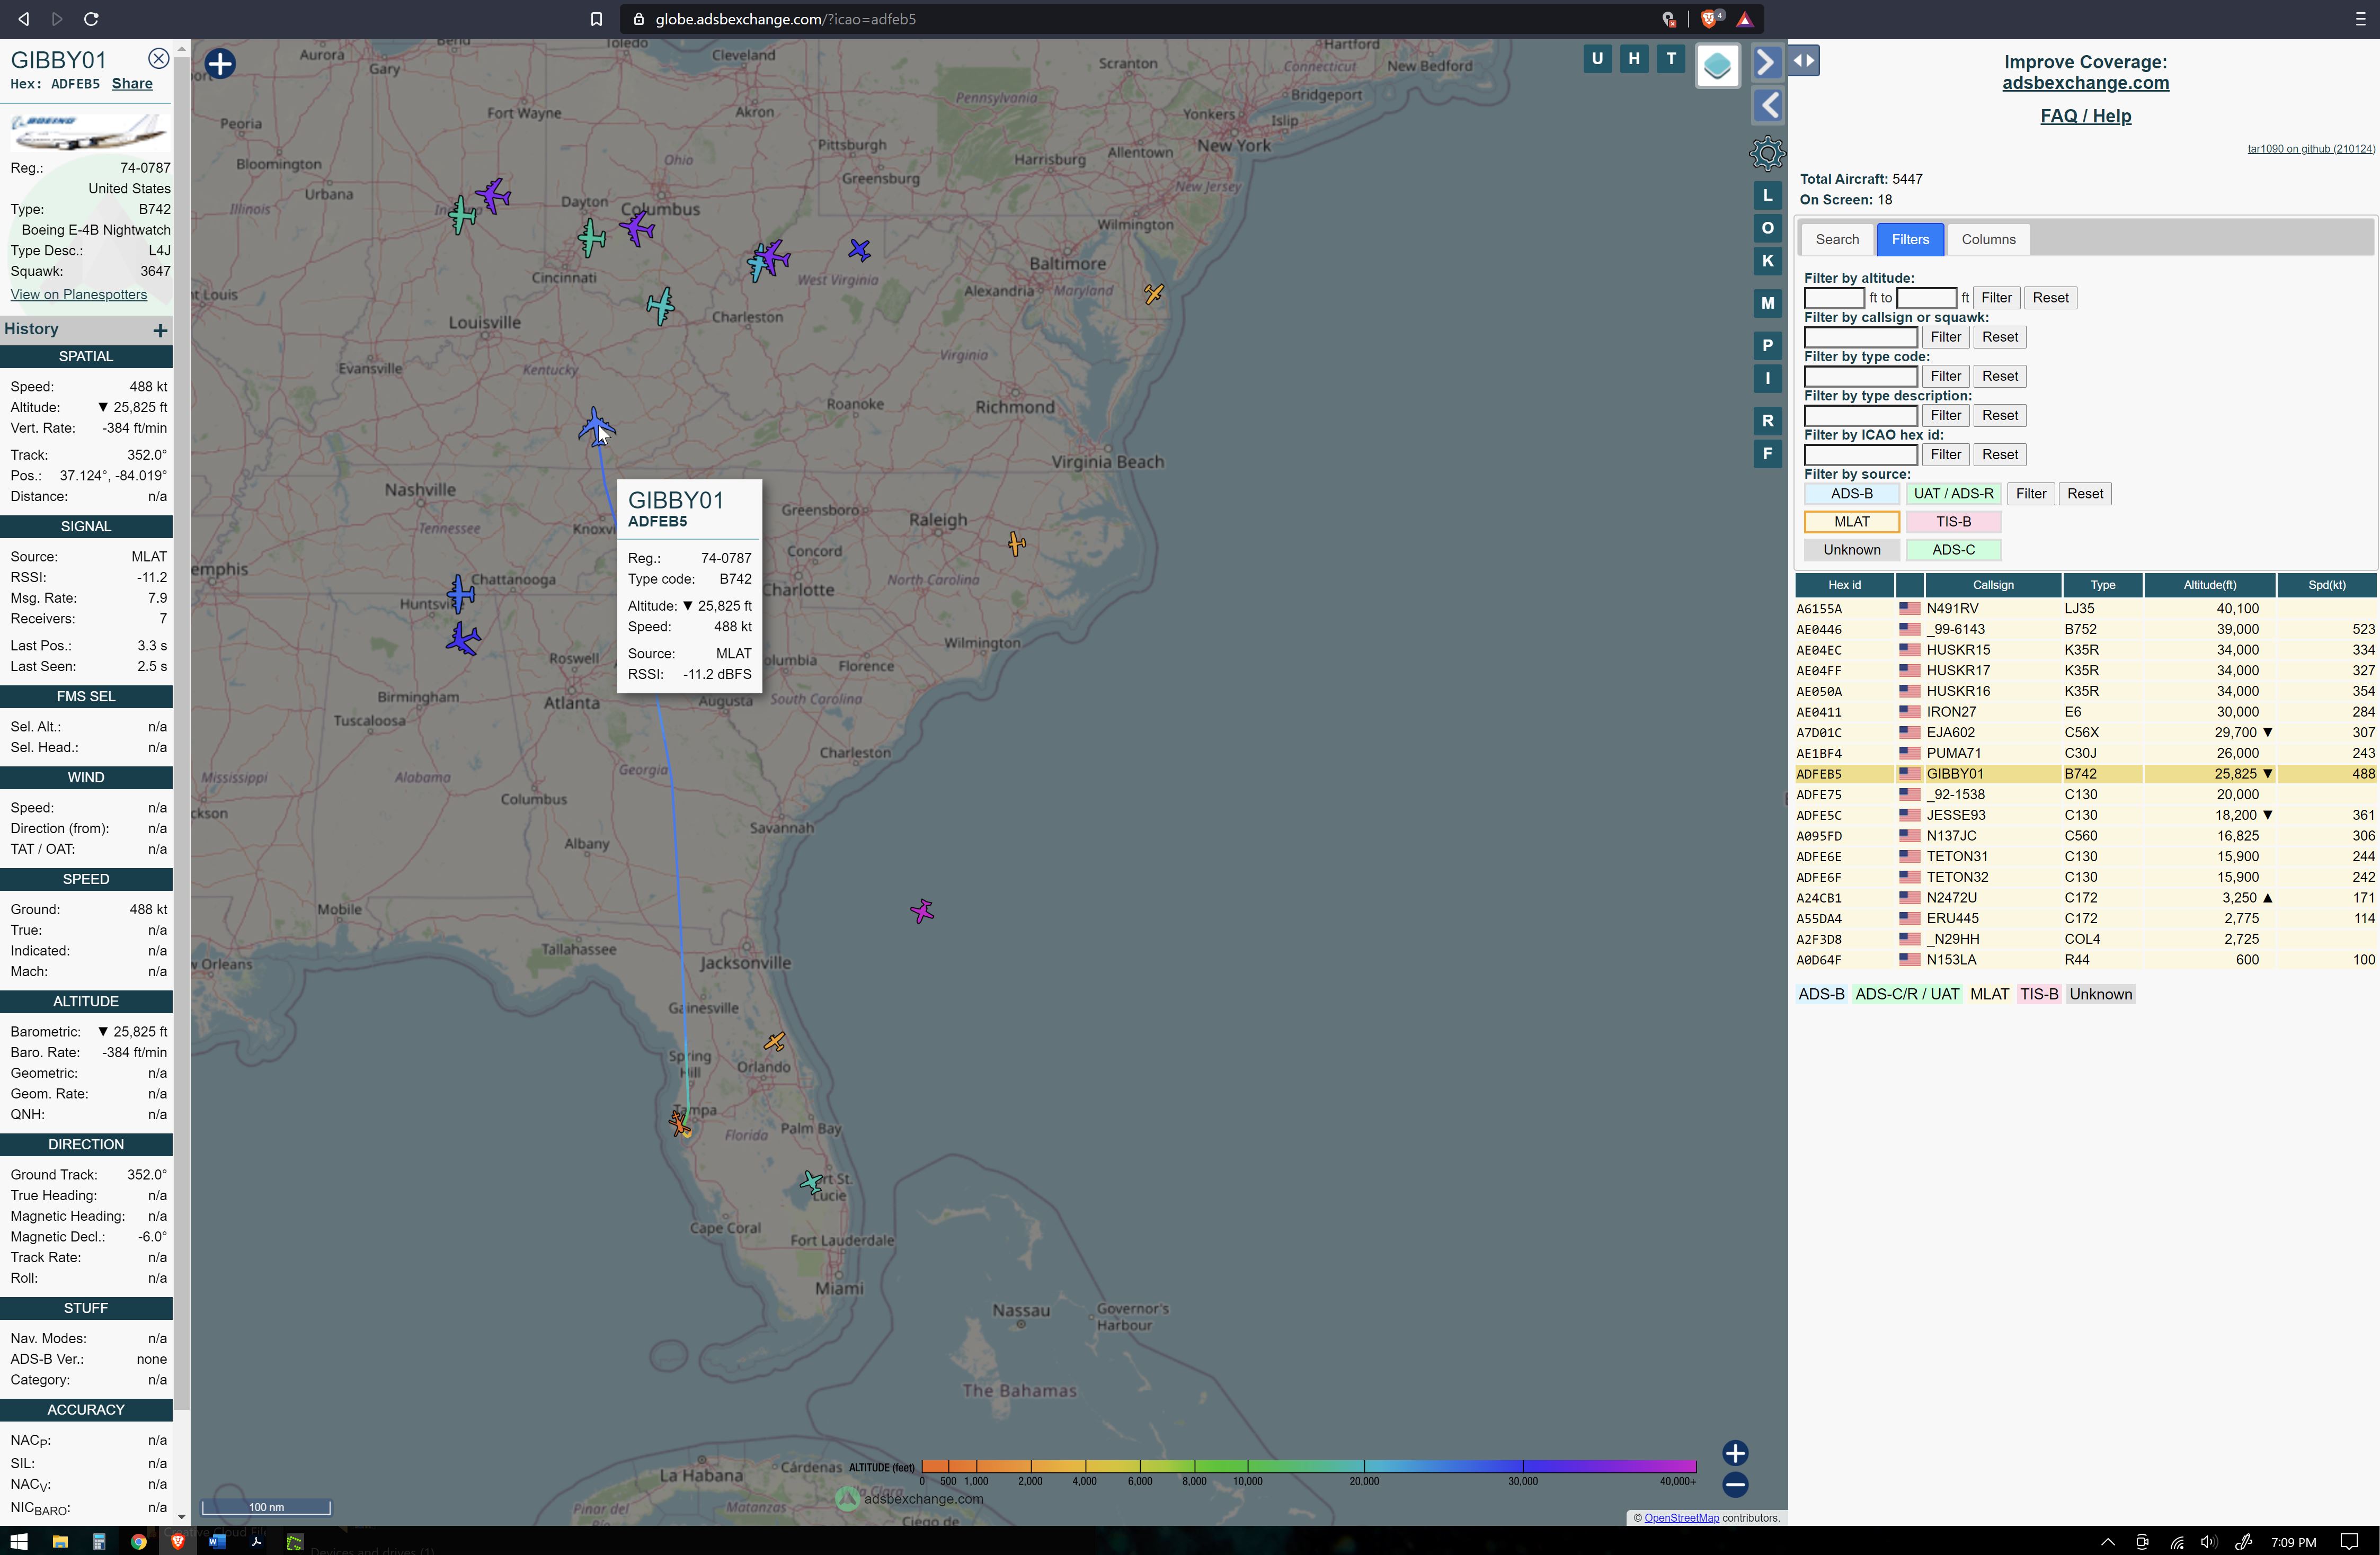Sort table by Altitude(ft) column
The width and height of the screenshot is (2380, 1555).
pos(2210,586)
